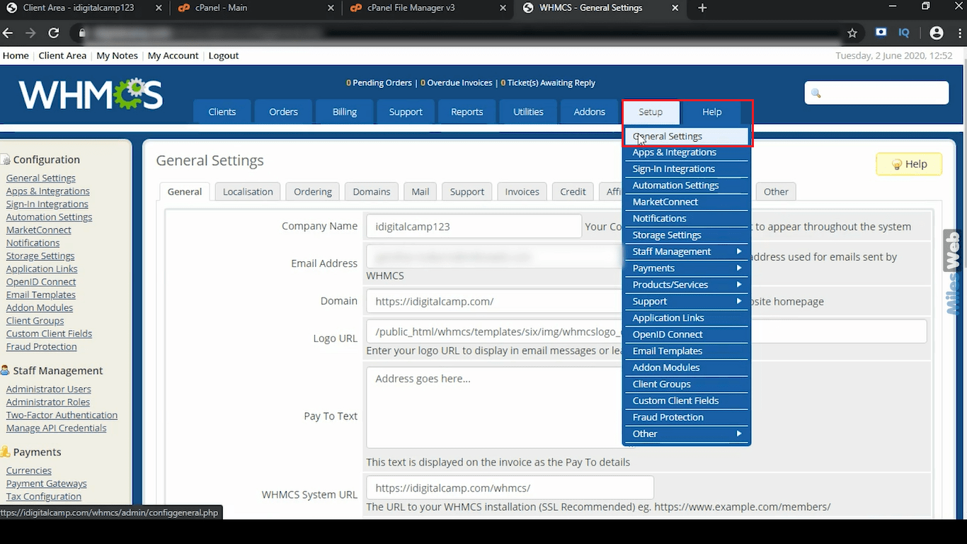Viewport: 967px width, 544px height.
Task: Click the Logout link
Action: point(224,55)
